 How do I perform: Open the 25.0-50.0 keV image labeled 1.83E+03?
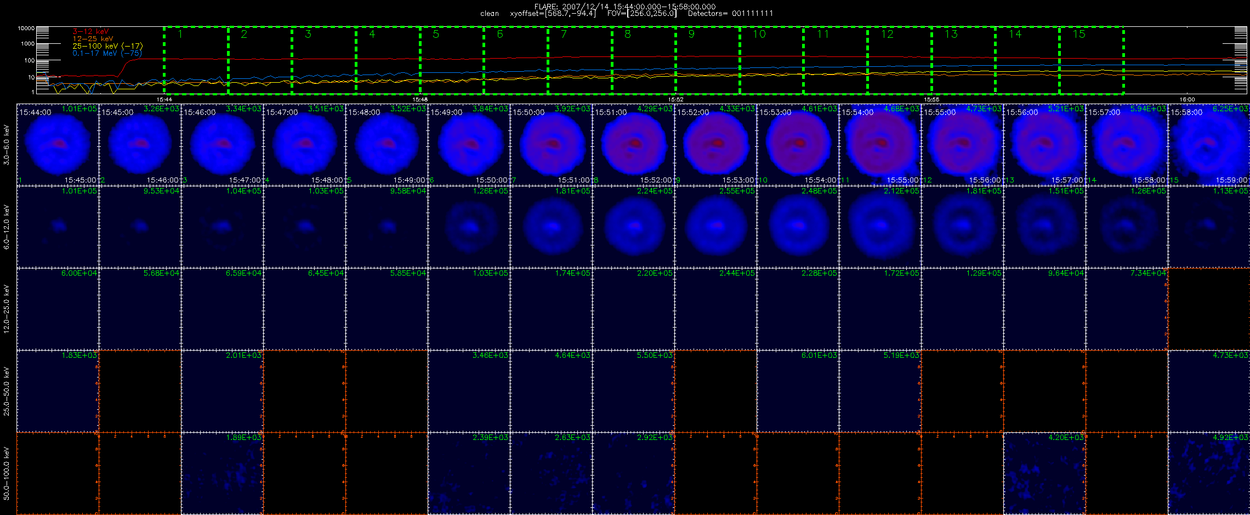(58, 391)
